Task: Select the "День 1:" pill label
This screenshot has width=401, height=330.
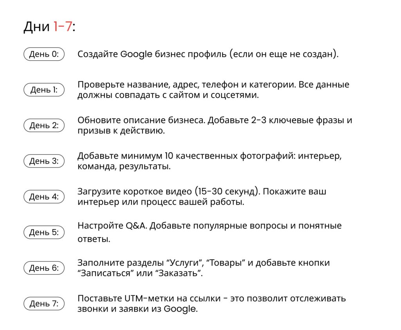Action: (44, 90)
